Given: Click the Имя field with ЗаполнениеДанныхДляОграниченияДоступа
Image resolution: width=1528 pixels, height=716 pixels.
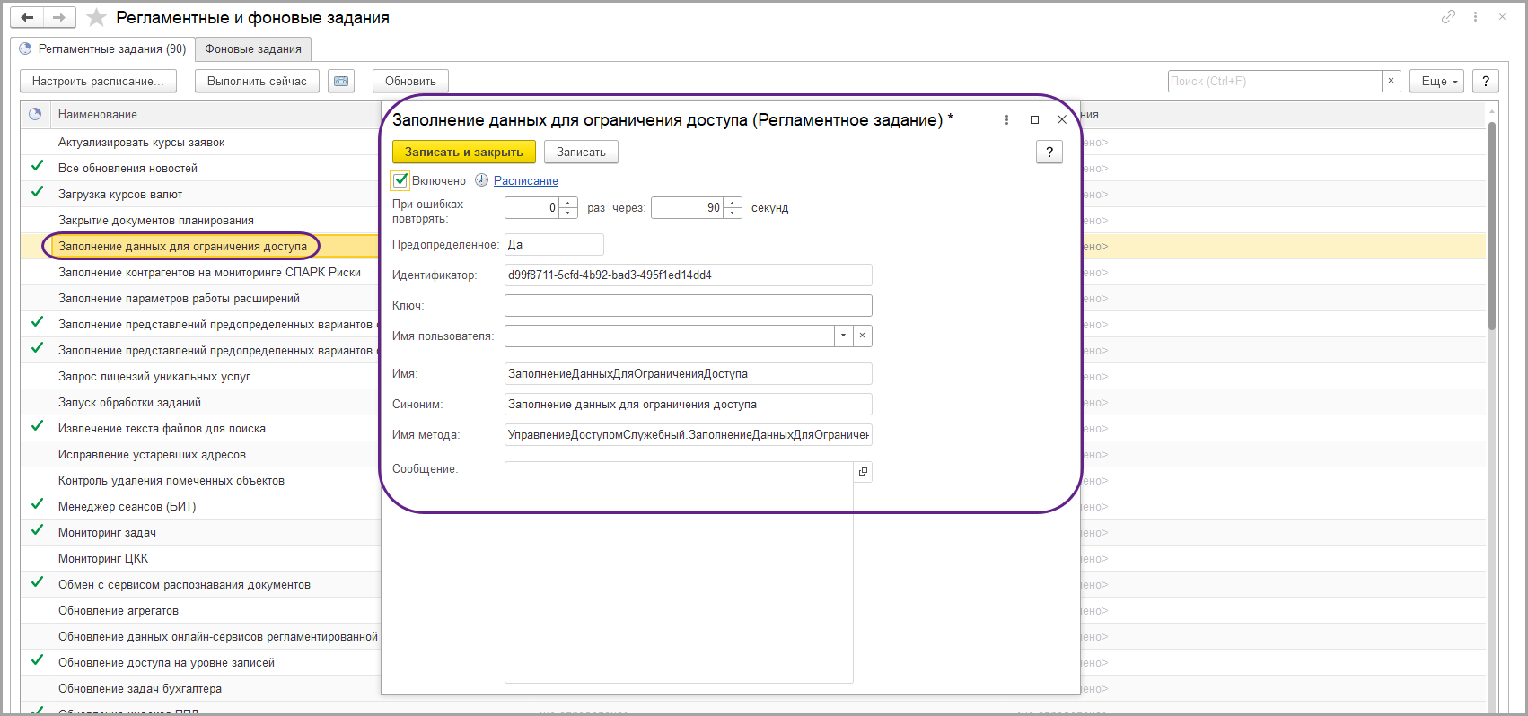Looking at the screenshot, I should (689, 373).
